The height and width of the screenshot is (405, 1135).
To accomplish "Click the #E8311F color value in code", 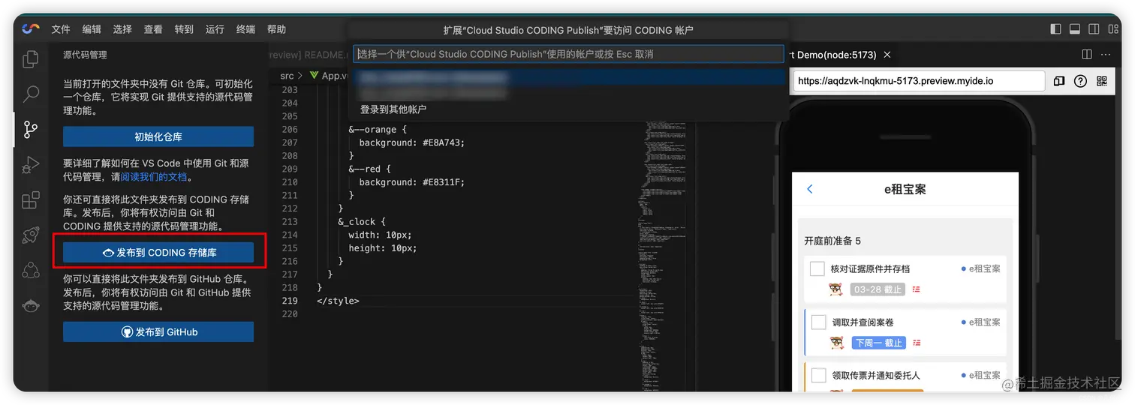I will [441, 182].
